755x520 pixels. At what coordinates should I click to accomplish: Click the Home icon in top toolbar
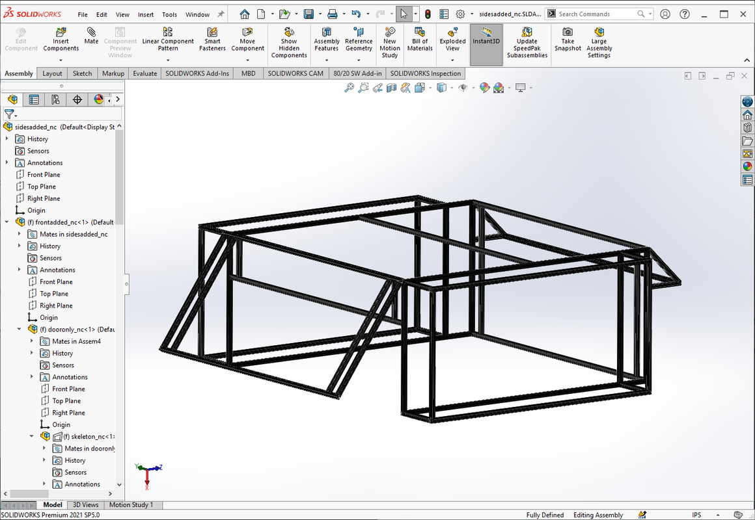point(245,14)
